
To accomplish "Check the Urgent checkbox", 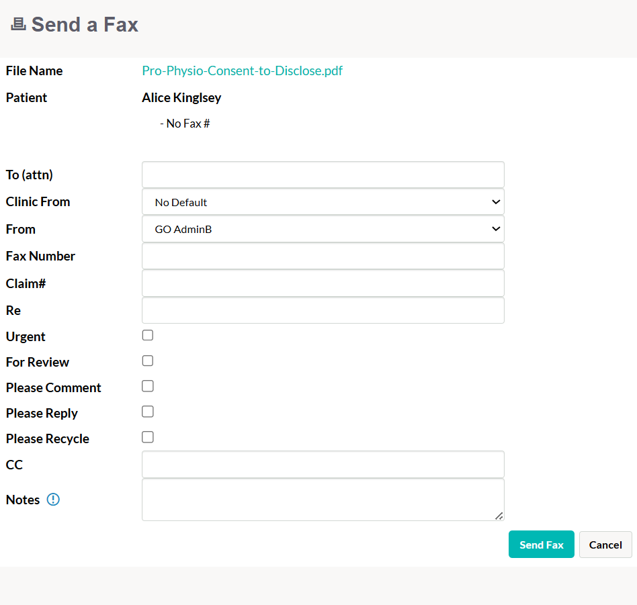I will (147, 335).
